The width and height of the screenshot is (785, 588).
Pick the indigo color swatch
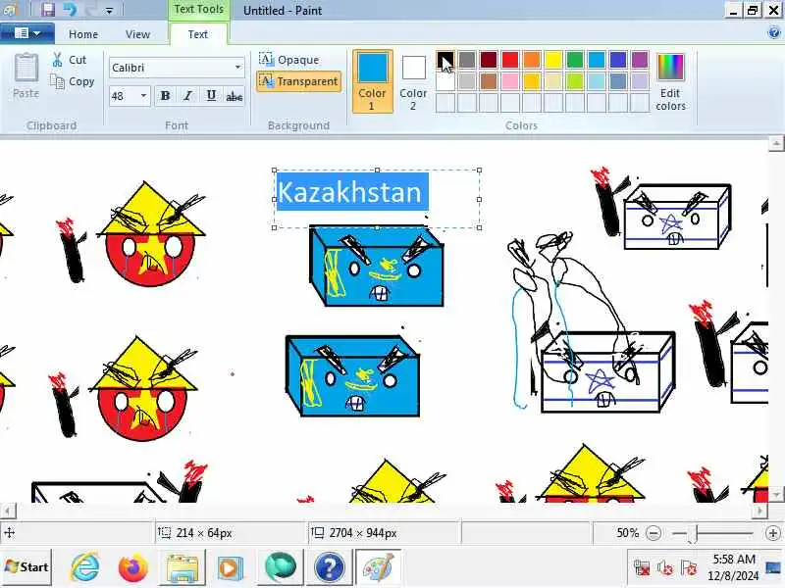618,60
